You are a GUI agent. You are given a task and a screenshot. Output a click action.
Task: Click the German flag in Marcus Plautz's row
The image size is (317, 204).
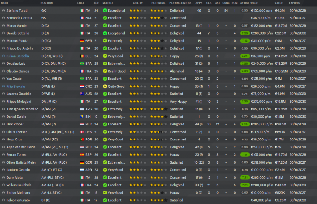click(x=82, y=40)
